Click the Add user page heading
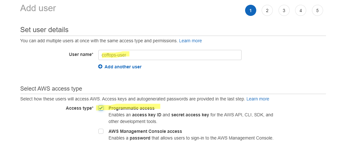The width and height of the screenshot is (339, 157). [38, 8]
